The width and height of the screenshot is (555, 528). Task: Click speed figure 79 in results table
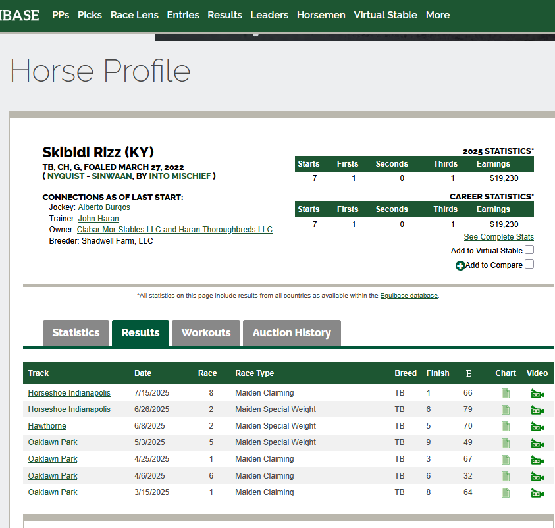click(x=468, y=409)
